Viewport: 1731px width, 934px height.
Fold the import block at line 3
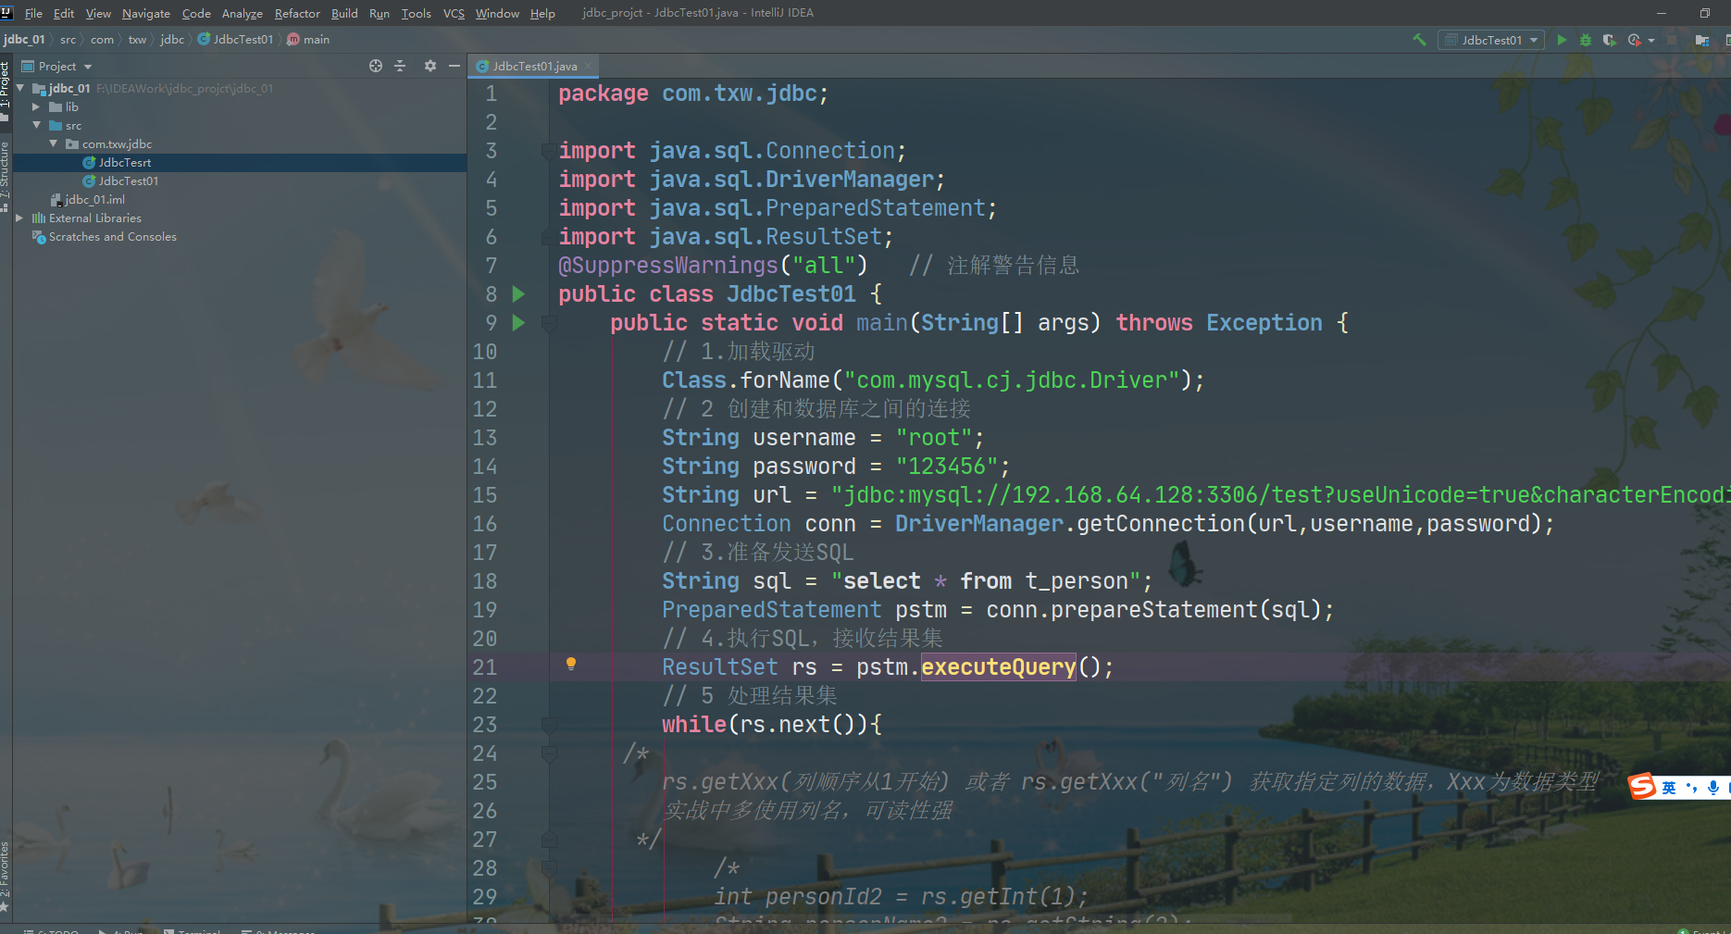pos(549,151)
